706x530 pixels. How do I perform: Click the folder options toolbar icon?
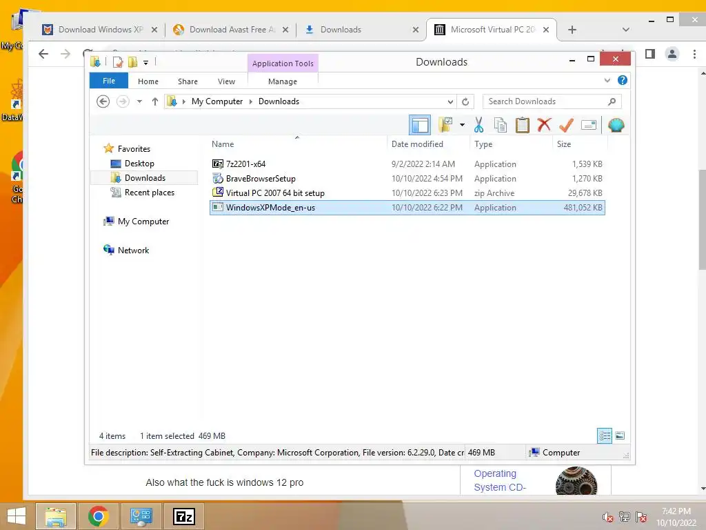pyautogui.click(x=446, y=125)
